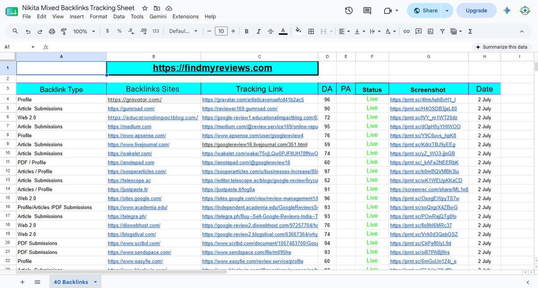Click the font size input field
Viewport: 538px width, 288px height.
221,31
